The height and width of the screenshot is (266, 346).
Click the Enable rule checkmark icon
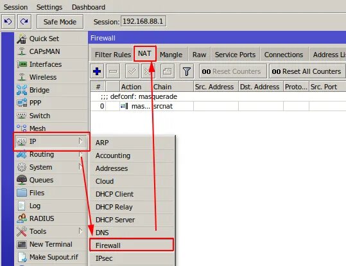click(132, 71)
